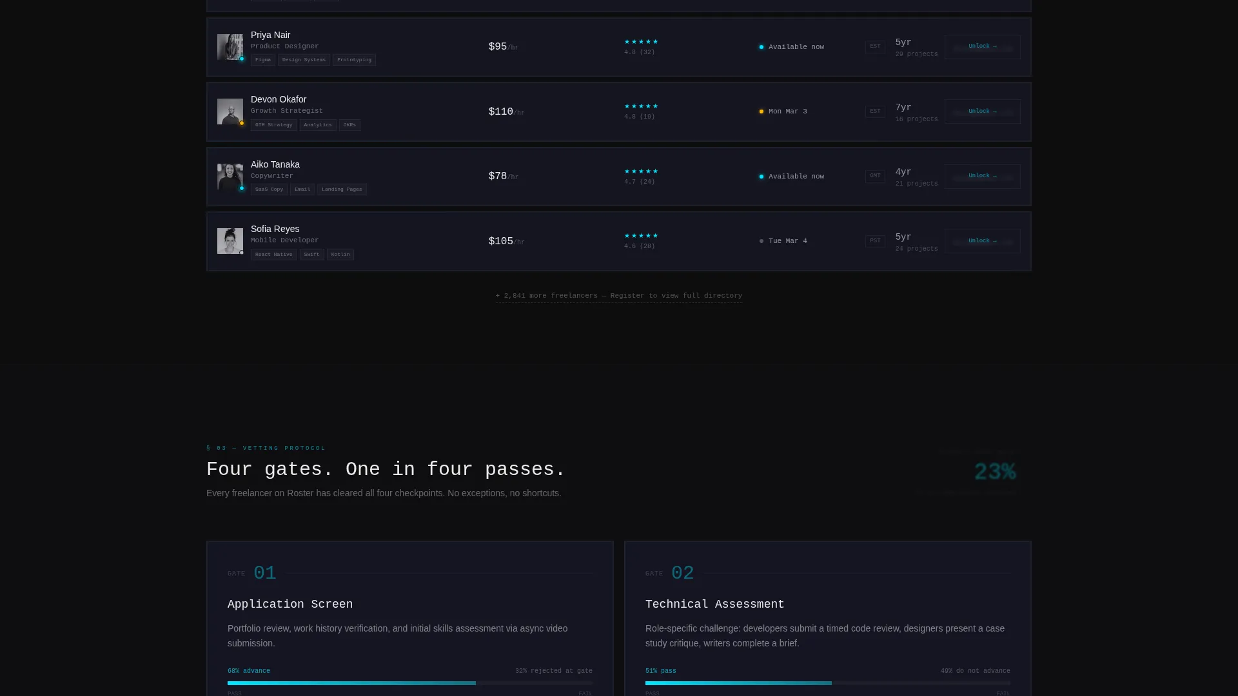Click Priya Nair's avatar photo
The width and height of the screenshot is (1238, 696).
coord(230,47)
